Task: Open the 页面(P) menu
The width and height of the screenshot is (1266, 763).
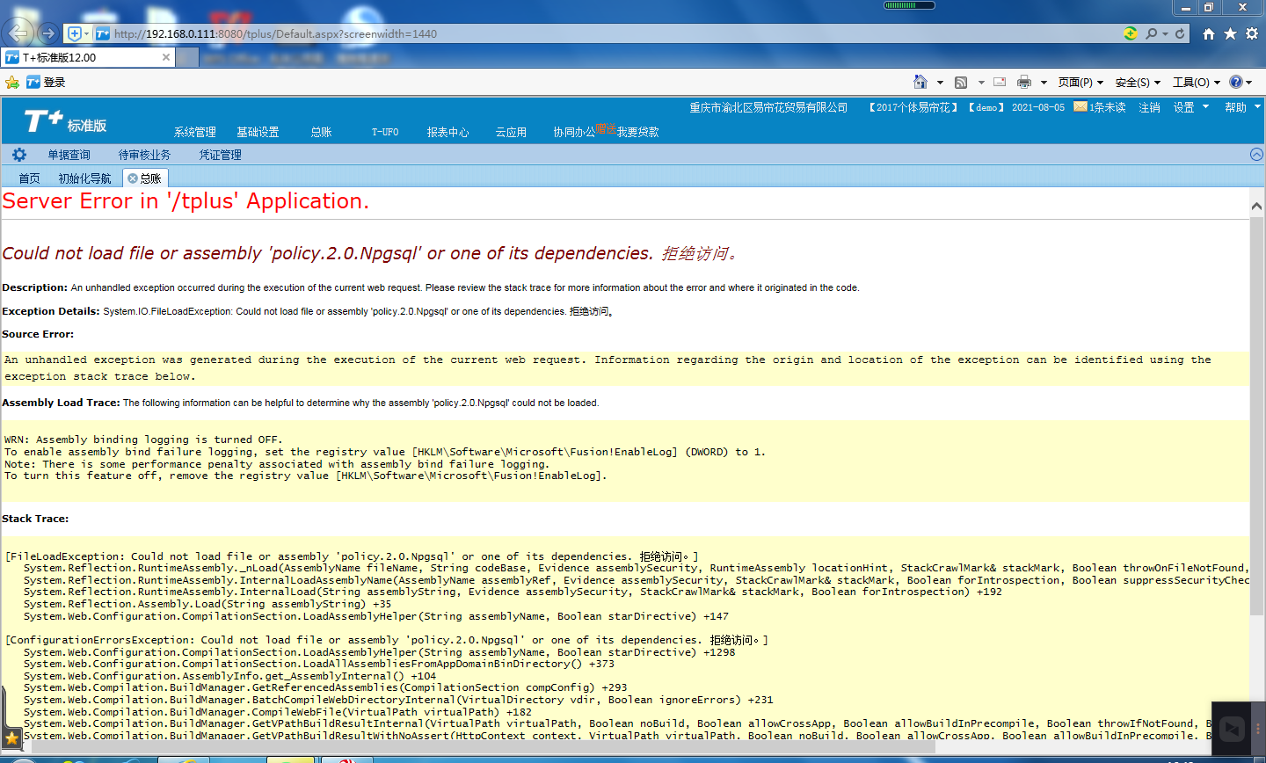Action: click(1080, 82)
